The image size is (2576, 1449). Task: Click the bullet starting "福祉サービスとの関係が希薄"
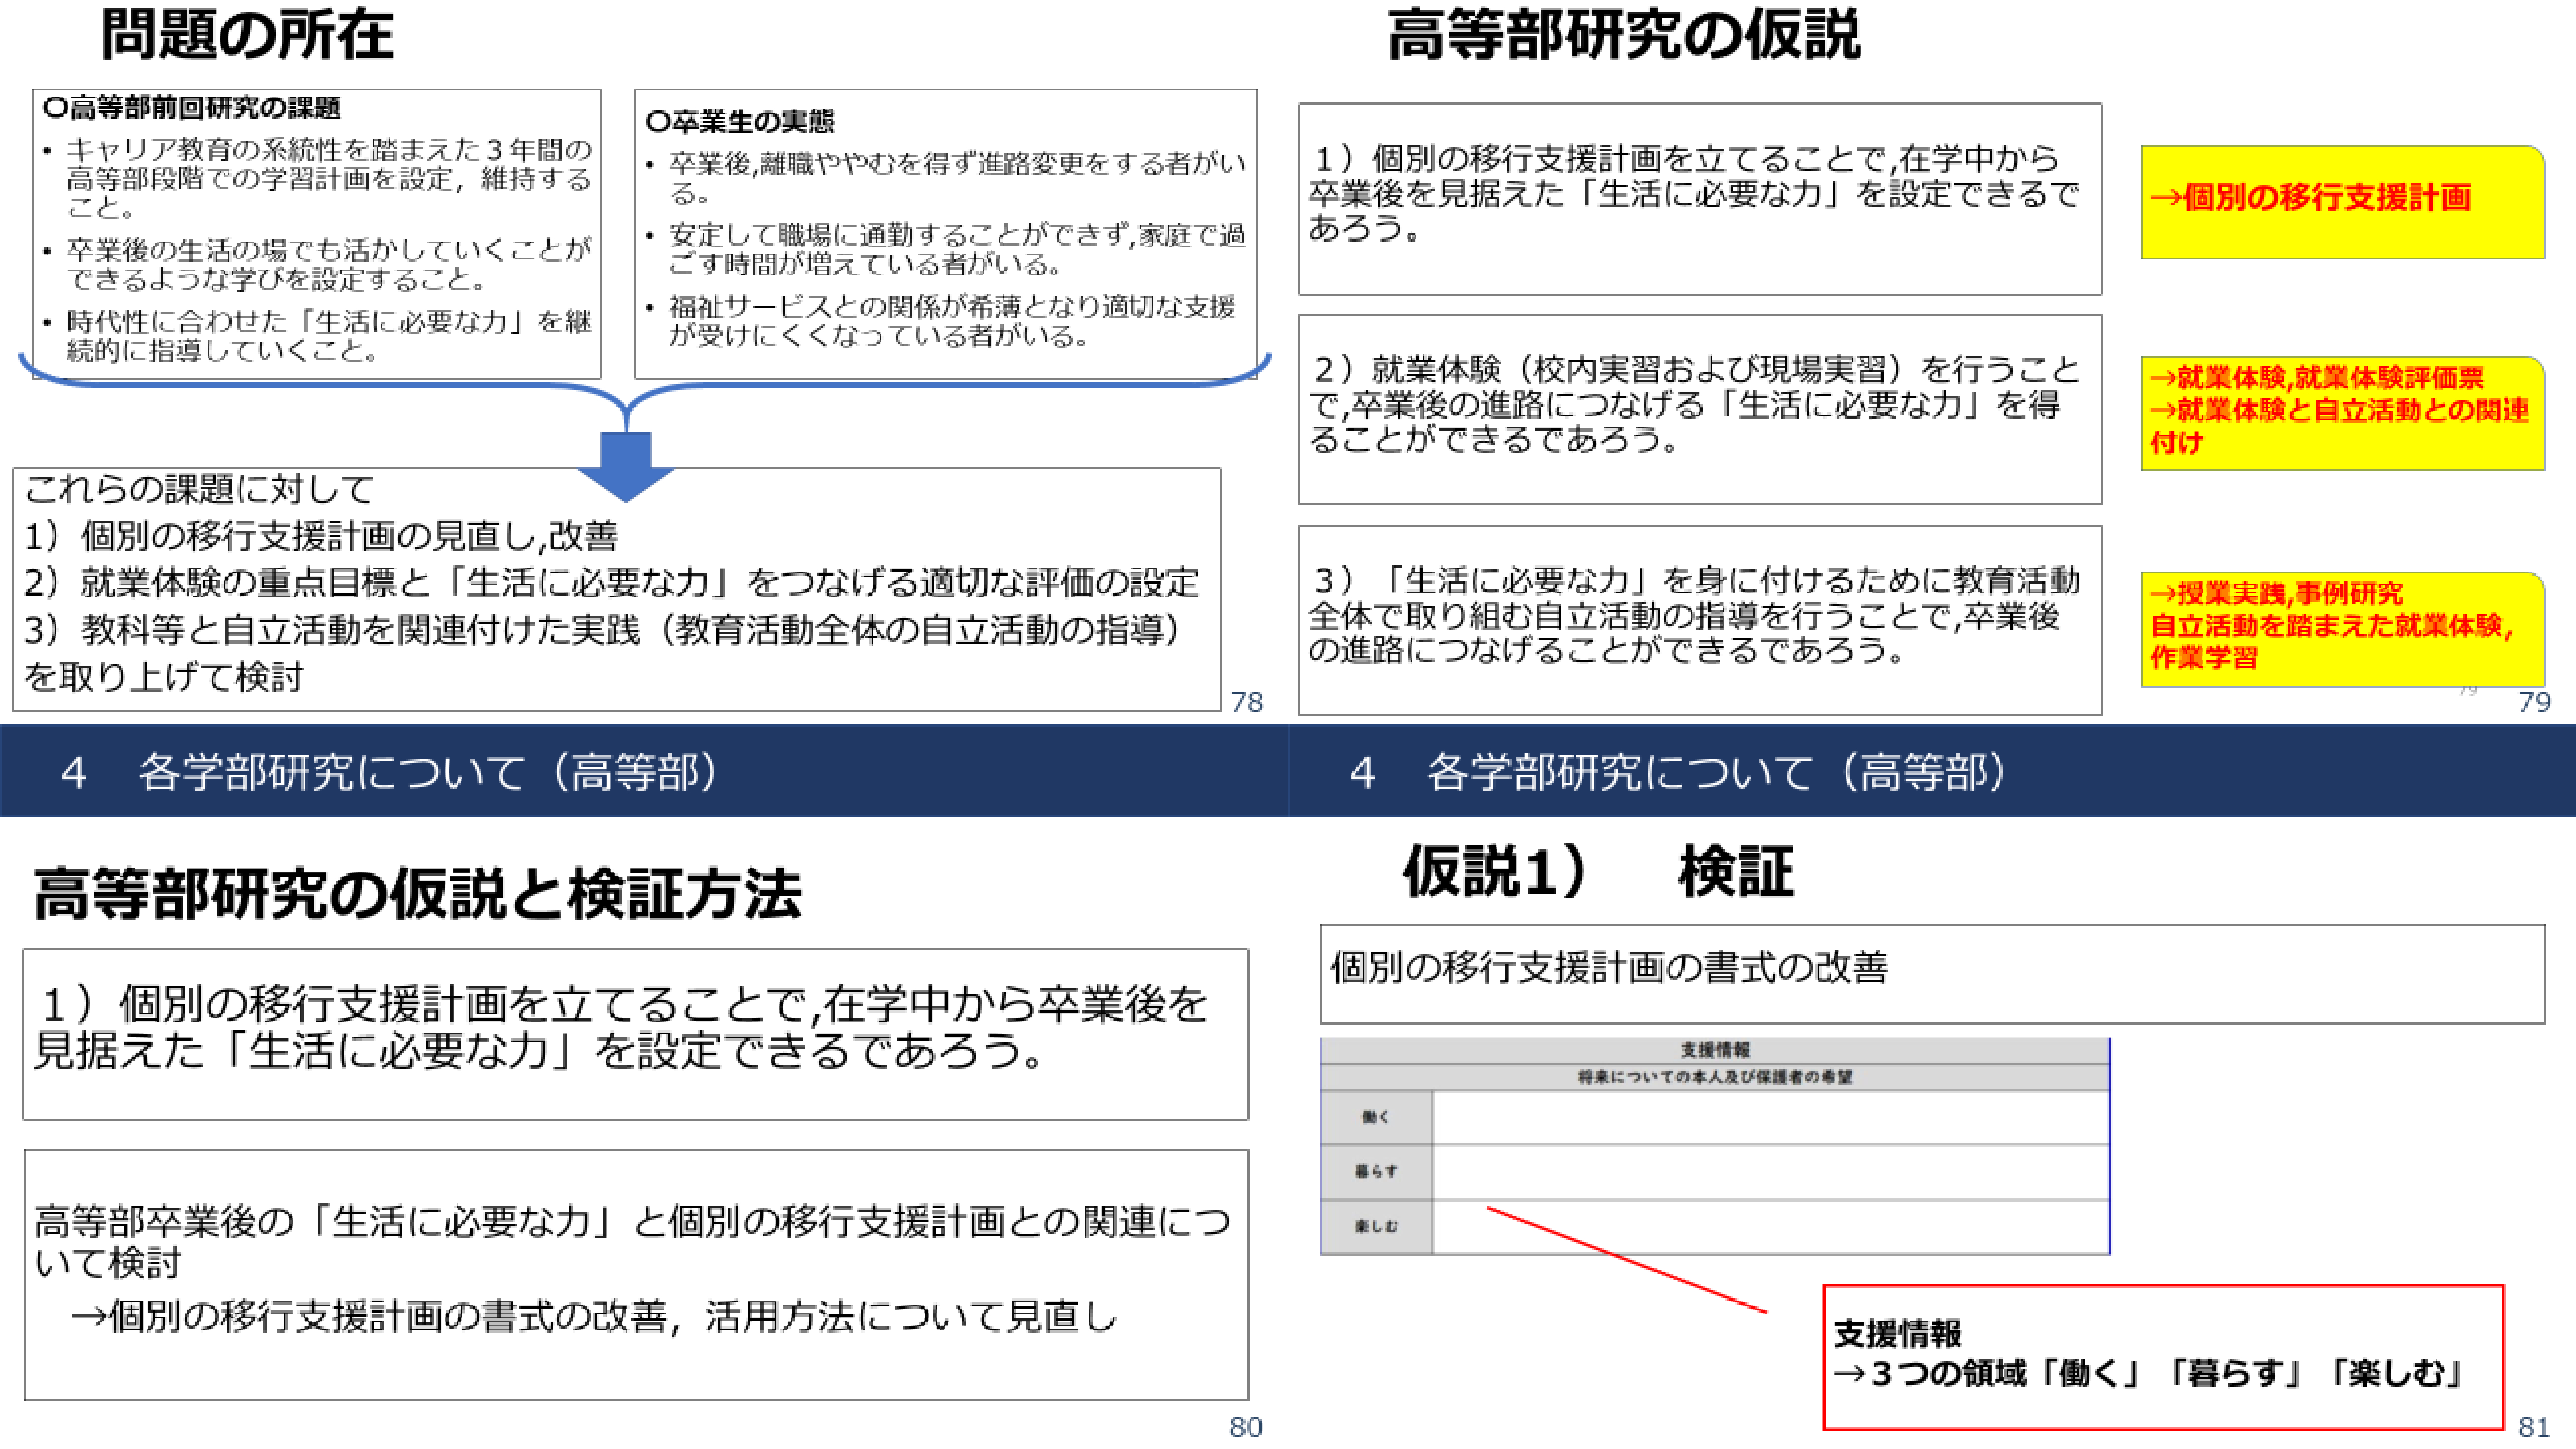click(952, 320)
